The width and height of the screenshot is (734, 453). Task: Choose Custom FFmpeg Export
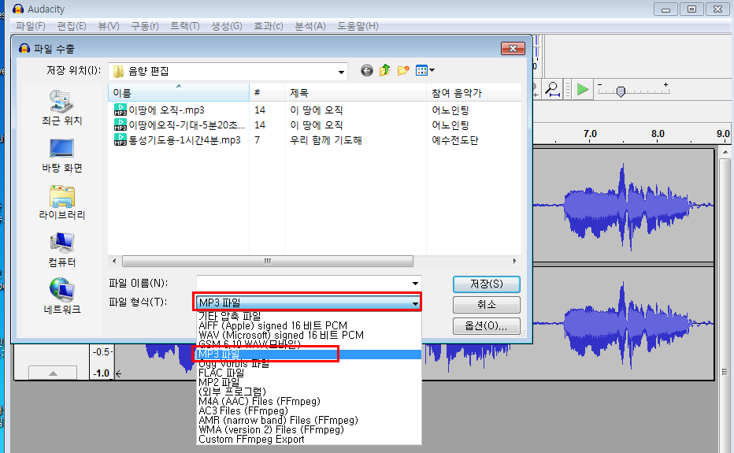(x=309, y=439)
